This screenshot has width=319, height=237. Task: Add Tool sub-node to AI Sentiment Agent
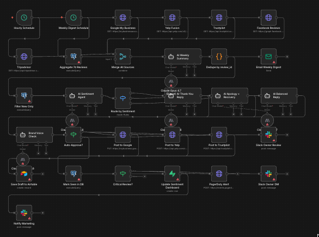[x=95, y=114]
